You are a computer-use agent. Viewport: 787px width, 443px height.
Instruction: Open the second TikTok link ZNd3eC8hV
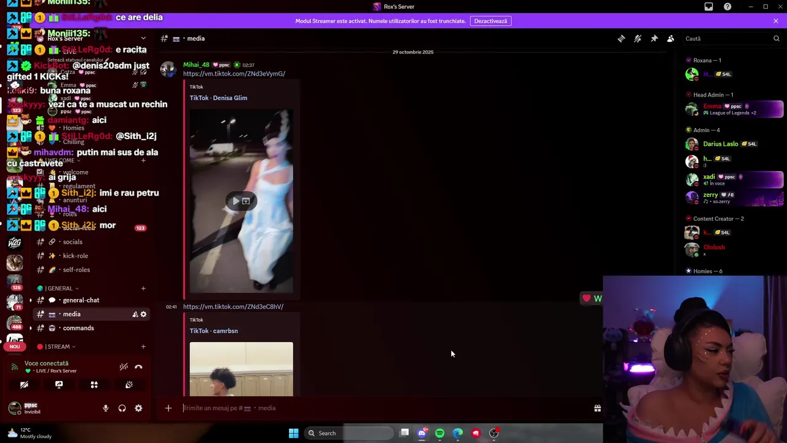coord(233,306)
